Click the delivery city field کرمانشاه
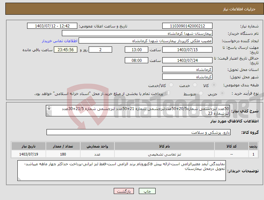The image size is (264, 200). click(187, 77)
